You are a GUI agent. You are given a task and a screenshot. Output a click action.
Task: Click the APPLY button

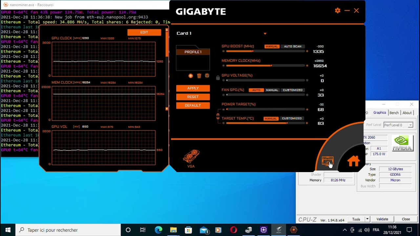193,88
